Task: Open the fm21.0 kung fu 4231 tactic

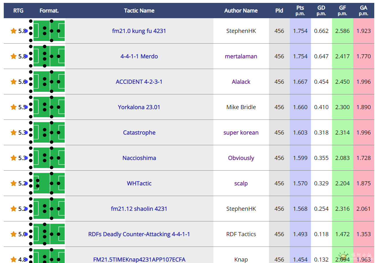Action: (x=139, y=31)
